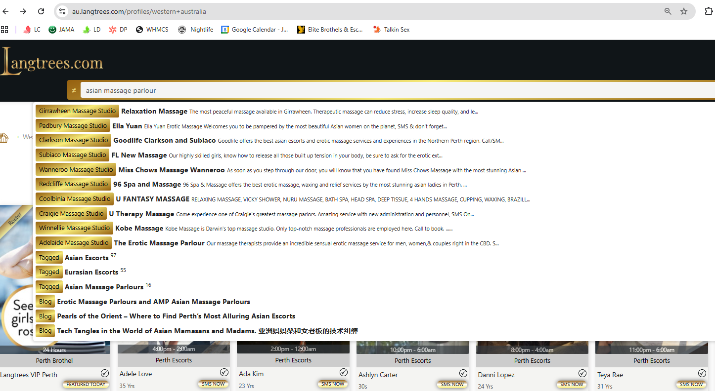This screenshot has height=391, width=715.
Task: Click the verified checkmark on Ashlyn Carter
Action: tap(463, 373)
